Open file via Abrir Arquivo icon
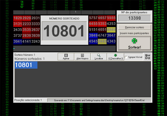 tap(82, 55)
